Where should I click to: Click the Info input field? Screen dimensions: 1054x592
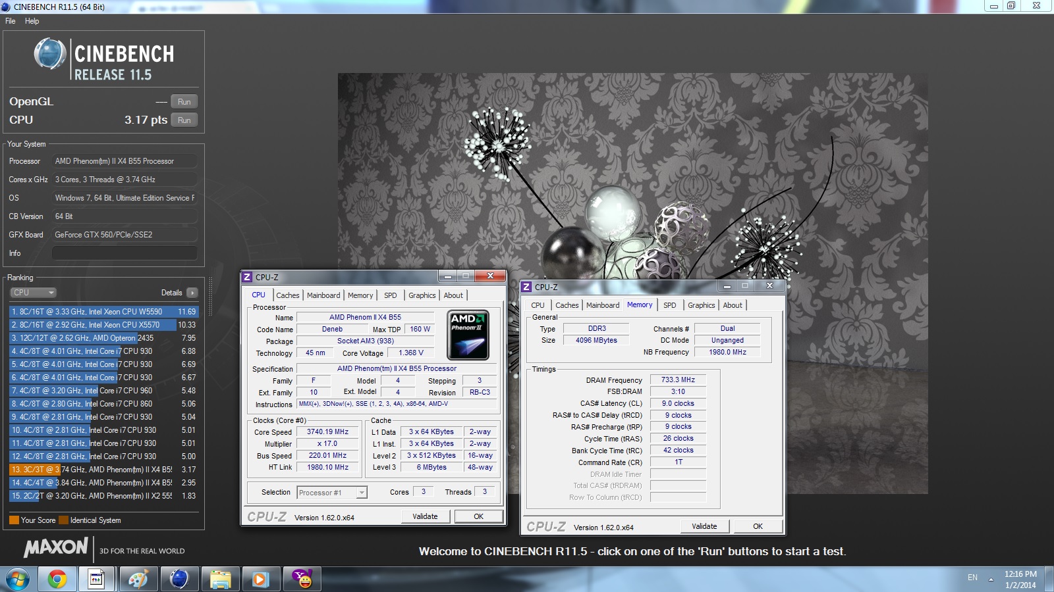click(x=125, y=253)
